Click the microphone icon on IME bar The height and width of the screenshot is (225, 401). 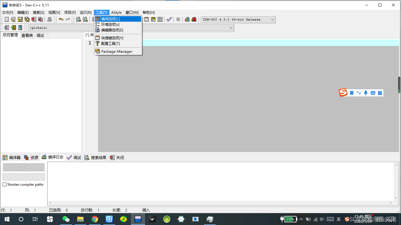coord(366,93)
